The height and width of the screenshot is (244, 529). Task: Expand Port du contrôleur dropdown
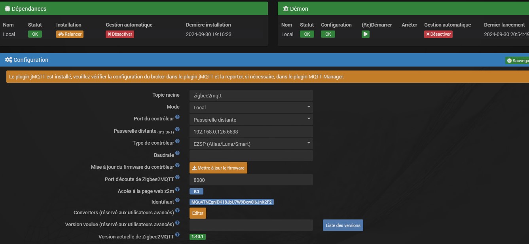point(251,120)
